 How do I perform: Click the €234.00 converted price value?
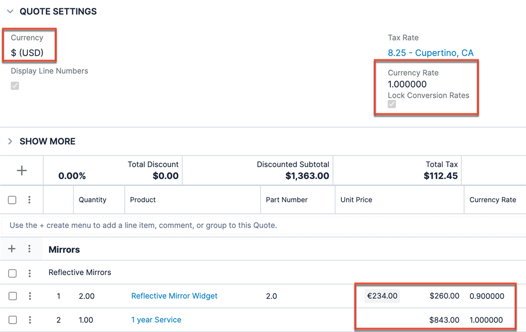pyautogui.click(x=382, y=296)
